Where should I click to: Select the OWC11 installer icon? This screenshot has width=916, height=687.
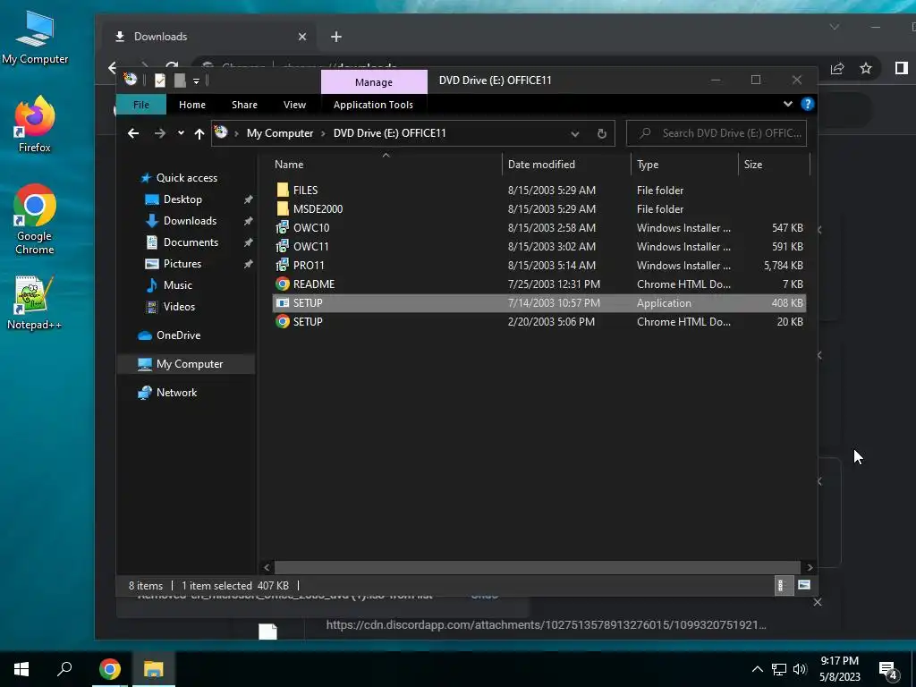click(x=283, y=246)
